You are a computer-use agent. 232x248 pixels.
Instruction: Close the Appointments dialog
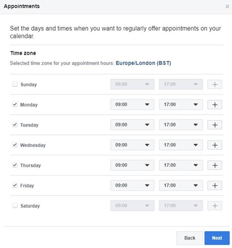pos(227,6)
